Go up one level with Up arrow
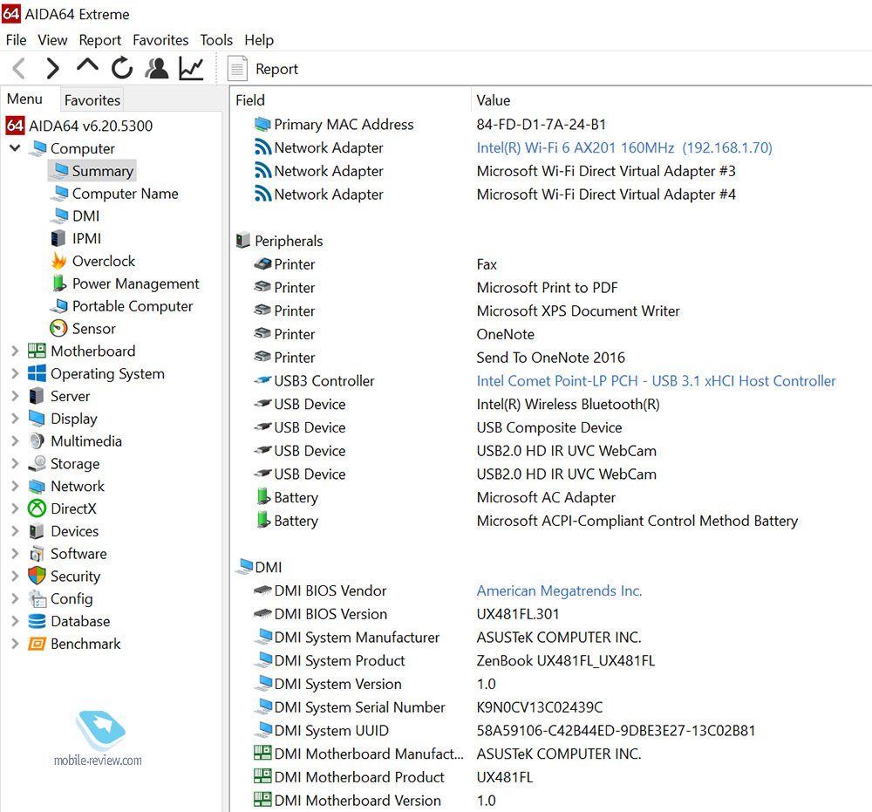This screenshot has width=872, height=812. pos(87,65)
